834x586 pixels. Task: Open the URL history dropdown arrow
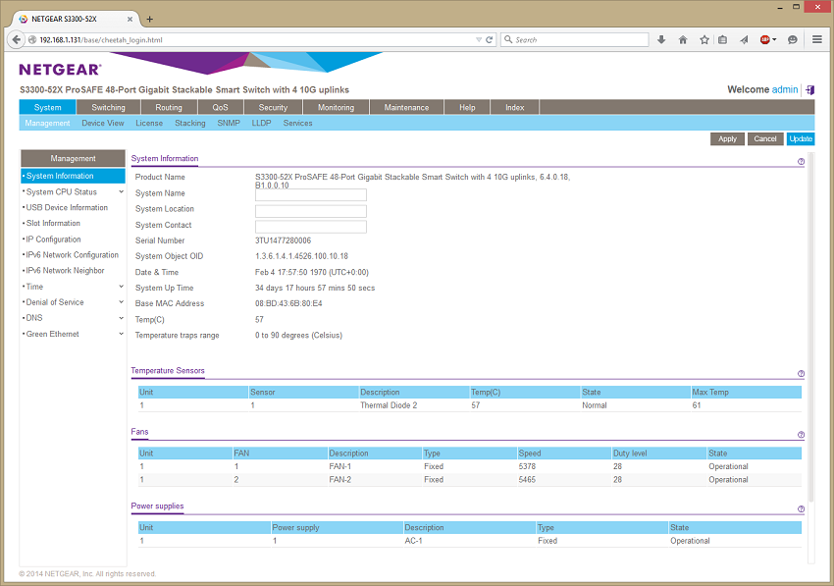coord(479,40)
